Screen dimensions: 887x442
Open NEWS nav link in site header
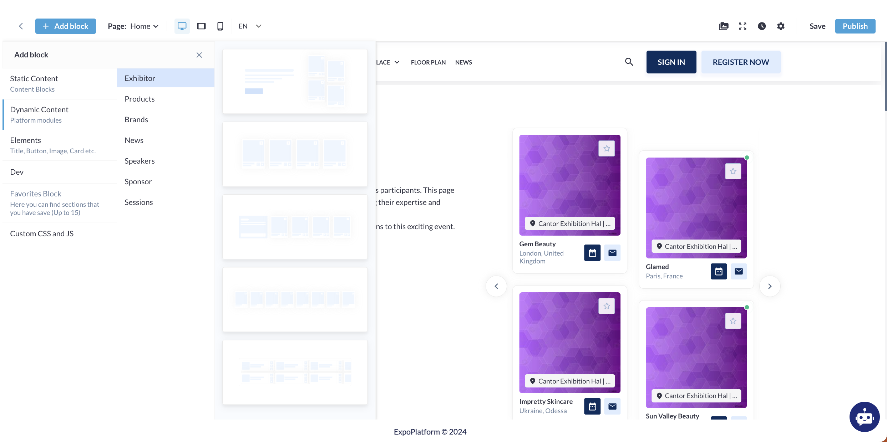pos(463,62)
